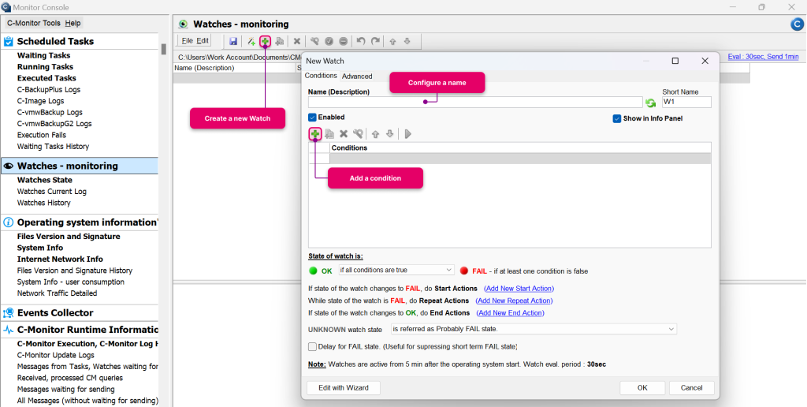Open C-Image Logs in sidebar
The height and width of the screenshot is (407, 807).
coord(41,101)
